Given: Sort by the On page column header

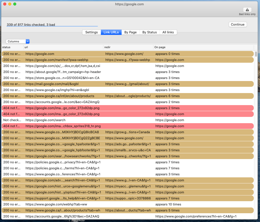Looking at the screenshot, I should [x=203, y=47].
